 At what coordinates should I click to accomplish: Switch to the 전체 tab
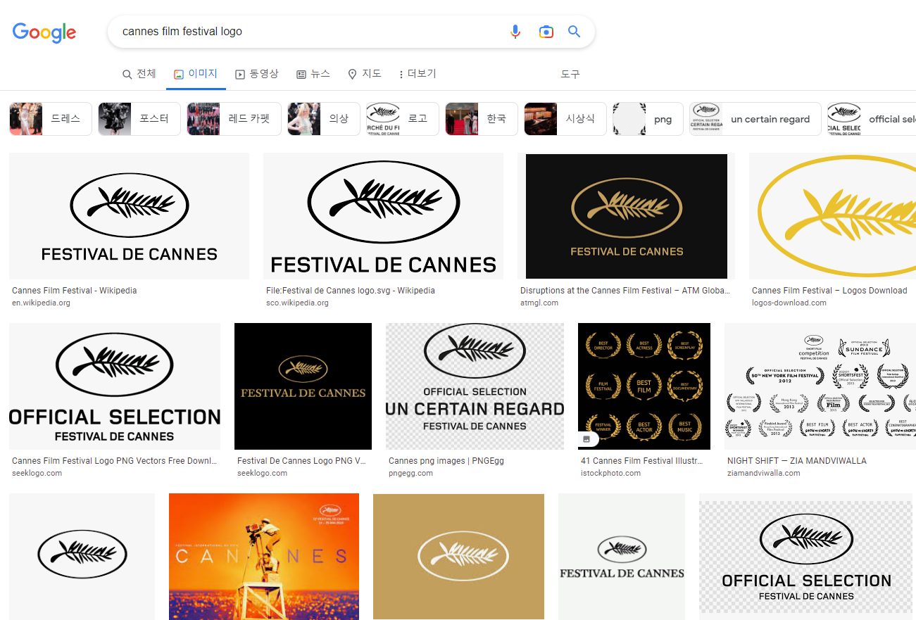click(139, 74)
